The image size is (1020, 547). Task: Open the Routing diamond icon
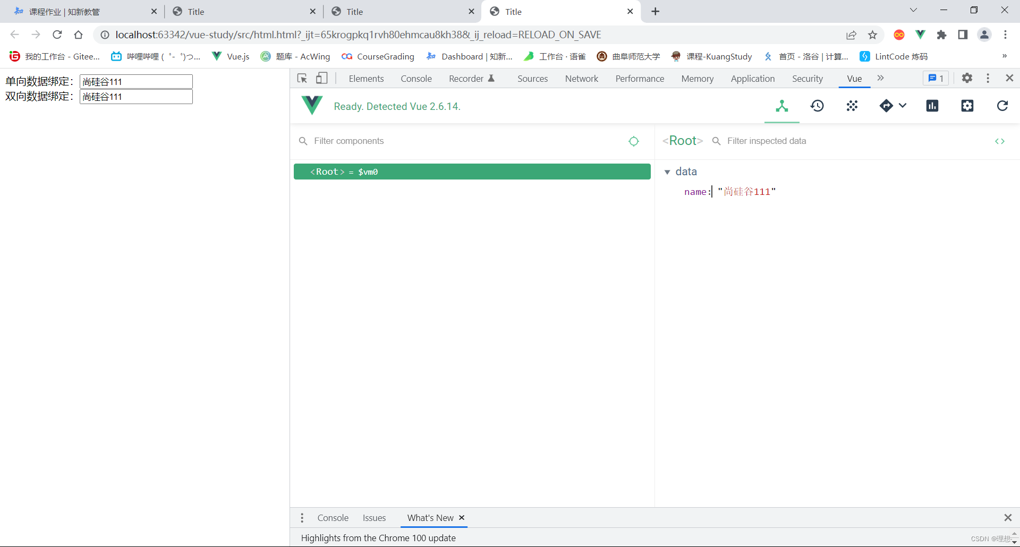(886, 106)
